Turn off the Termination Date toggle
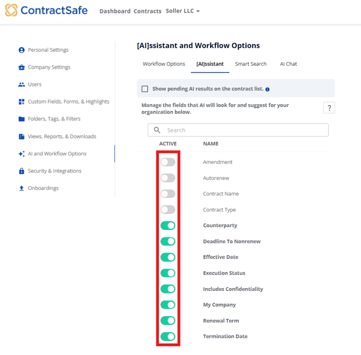The width and height of the screenshot is (361, 355). point(168,337)
